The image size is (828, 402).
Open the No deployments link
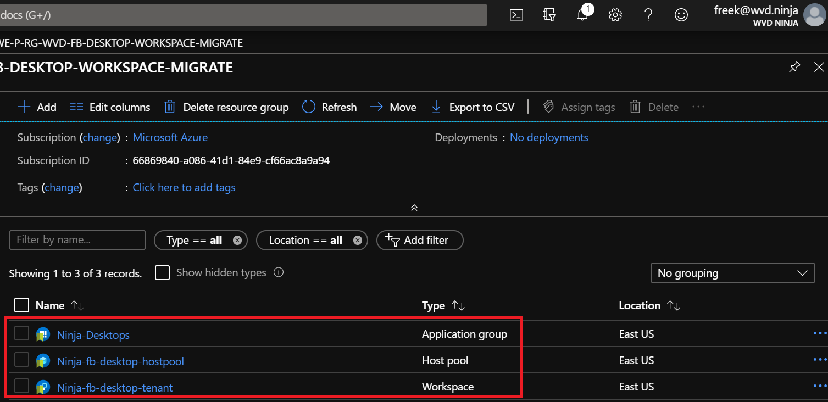point(549,137)
